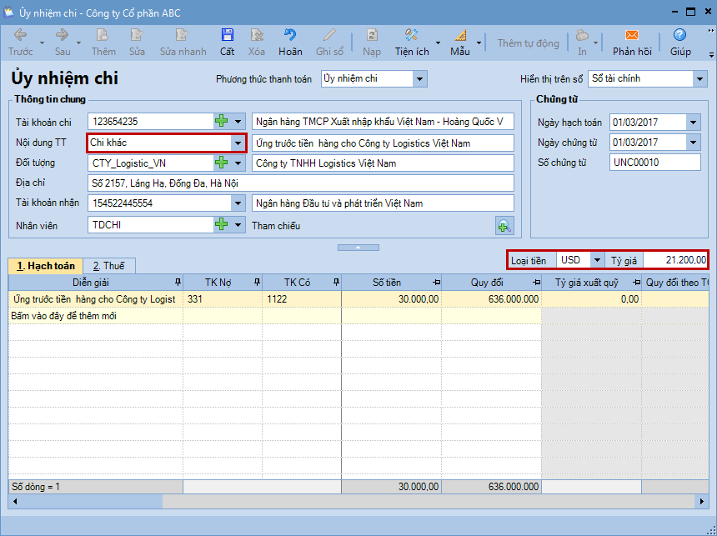Image resolution: width=717 pixels, height=536 pixels.
Task: Expand Nhân viên list arrow
Action: tap(238, 224)
